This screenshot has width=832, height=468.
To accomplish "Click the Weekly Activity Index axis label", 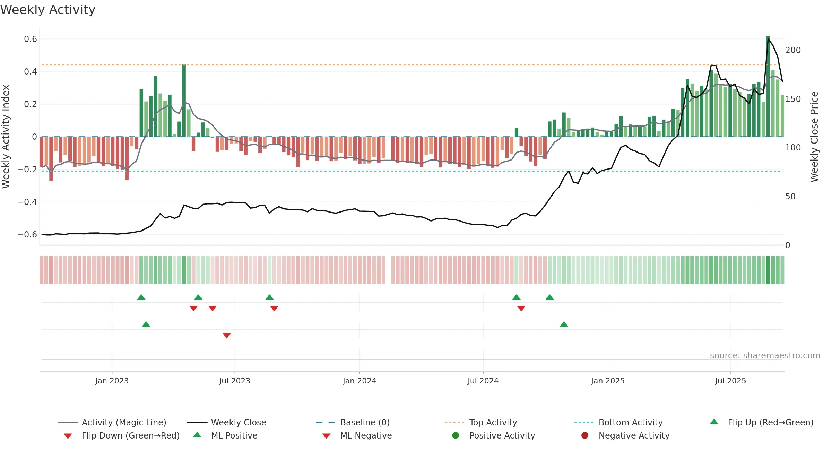I will pos(6,137).
